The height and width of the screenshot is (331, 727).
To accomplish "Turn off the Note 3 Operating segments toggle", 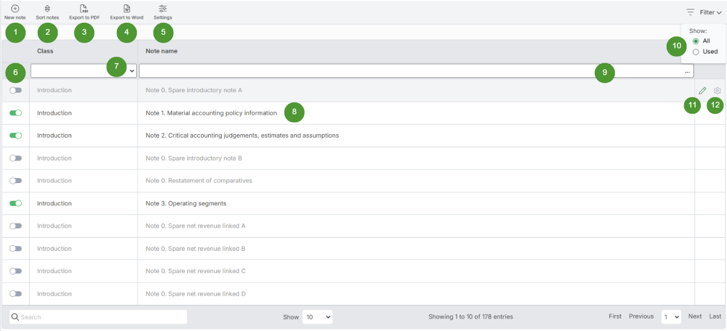I will pyautogui.click(x=15, y=204).
